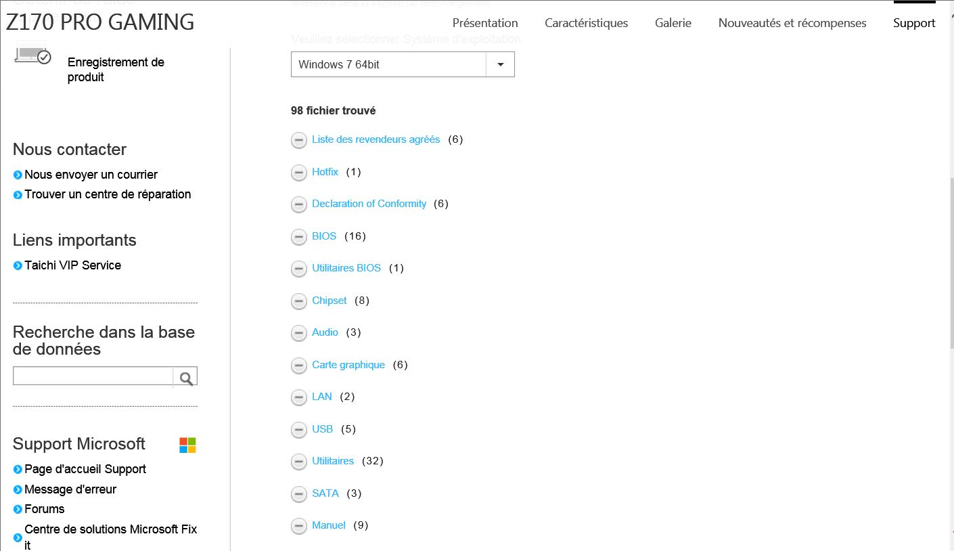Collapse the USB category minus icon
Image resolution: width=954 pixels, height=551 pixels.
point(299,430)
